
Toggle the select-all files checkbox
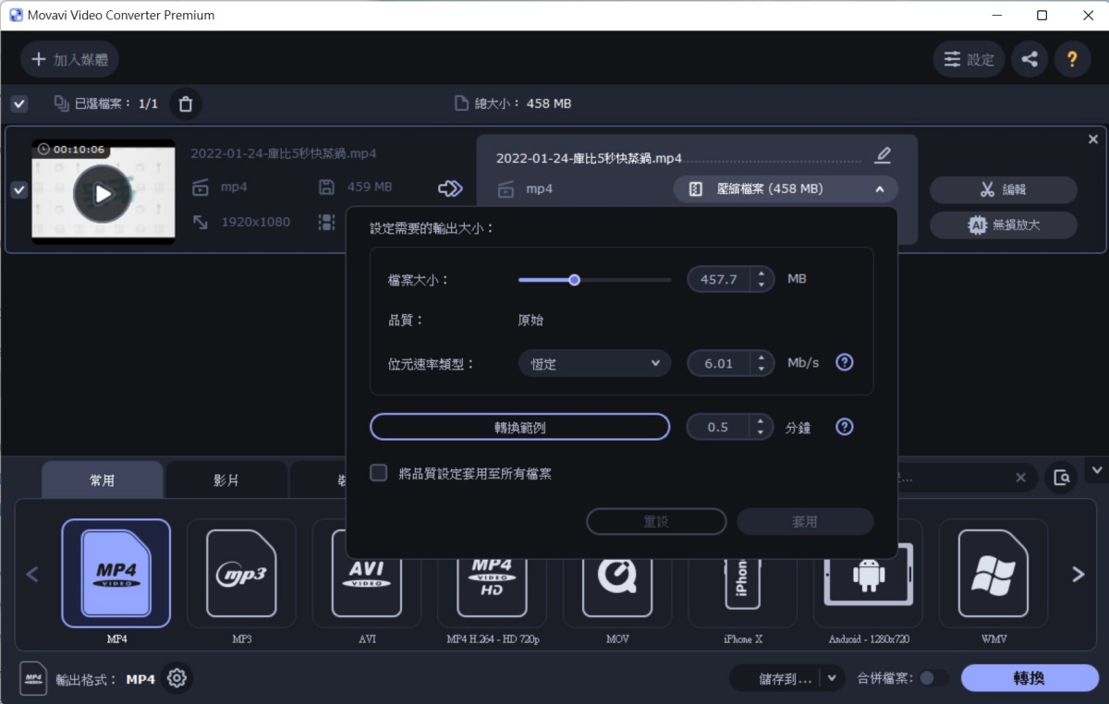pos(18,103)
